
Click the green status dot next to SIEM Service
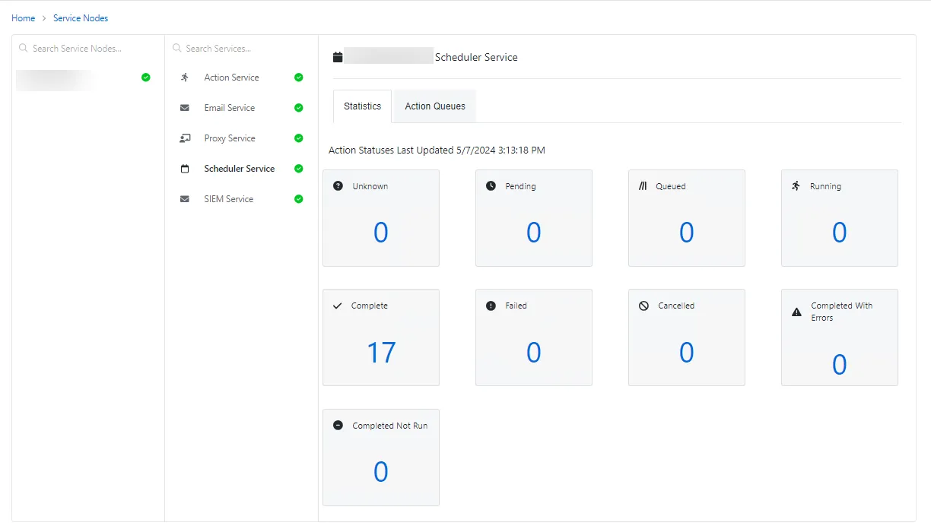pyautogui.click(x=298, y=198)
